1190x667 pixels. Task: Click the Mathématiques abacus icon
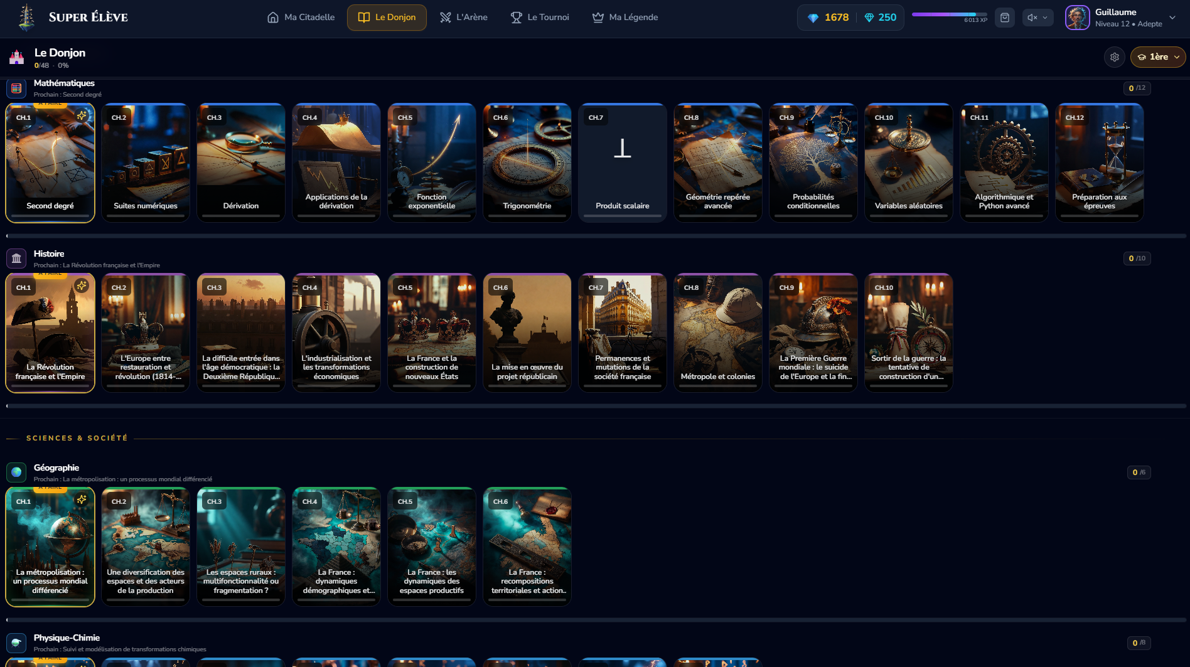click(16, 88)
